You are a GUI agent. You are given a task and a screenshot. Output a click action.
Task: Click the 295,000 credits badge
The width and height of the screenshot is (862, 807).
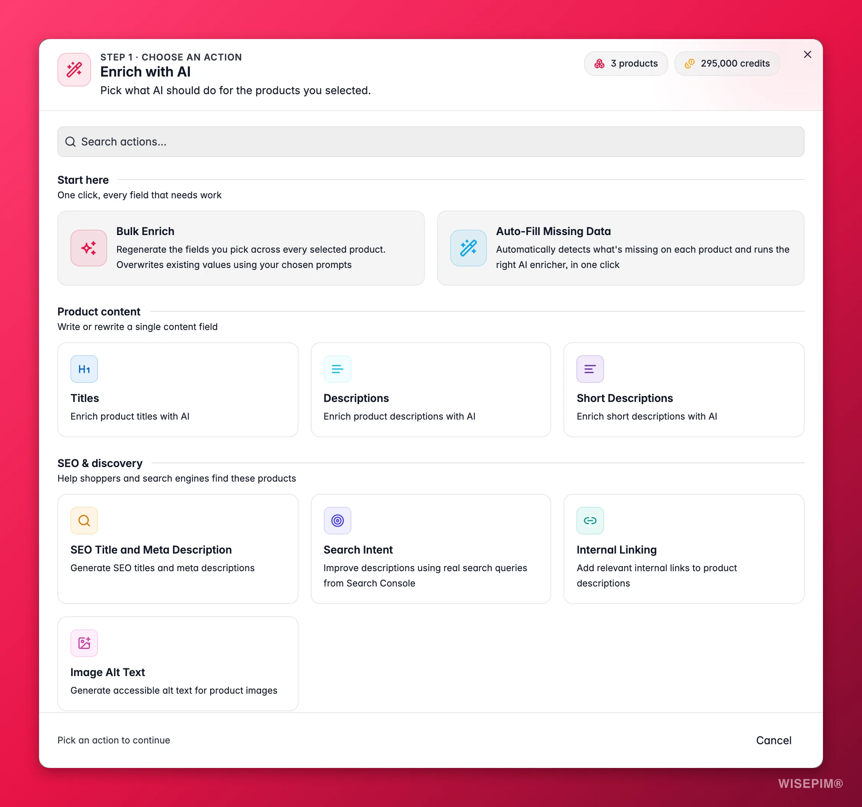(x=727, y=64)
